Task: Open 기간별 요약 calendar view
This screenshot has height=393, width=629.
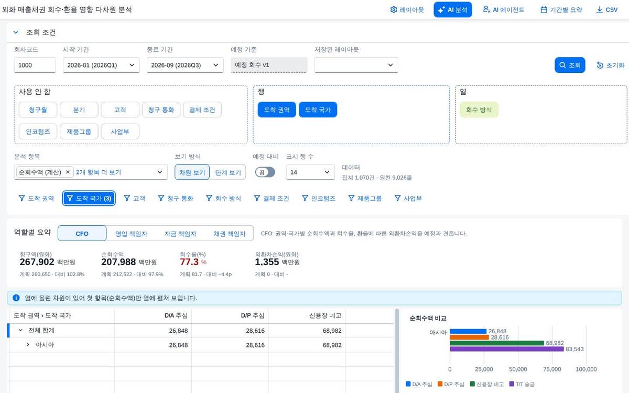Action: point(561,9)
